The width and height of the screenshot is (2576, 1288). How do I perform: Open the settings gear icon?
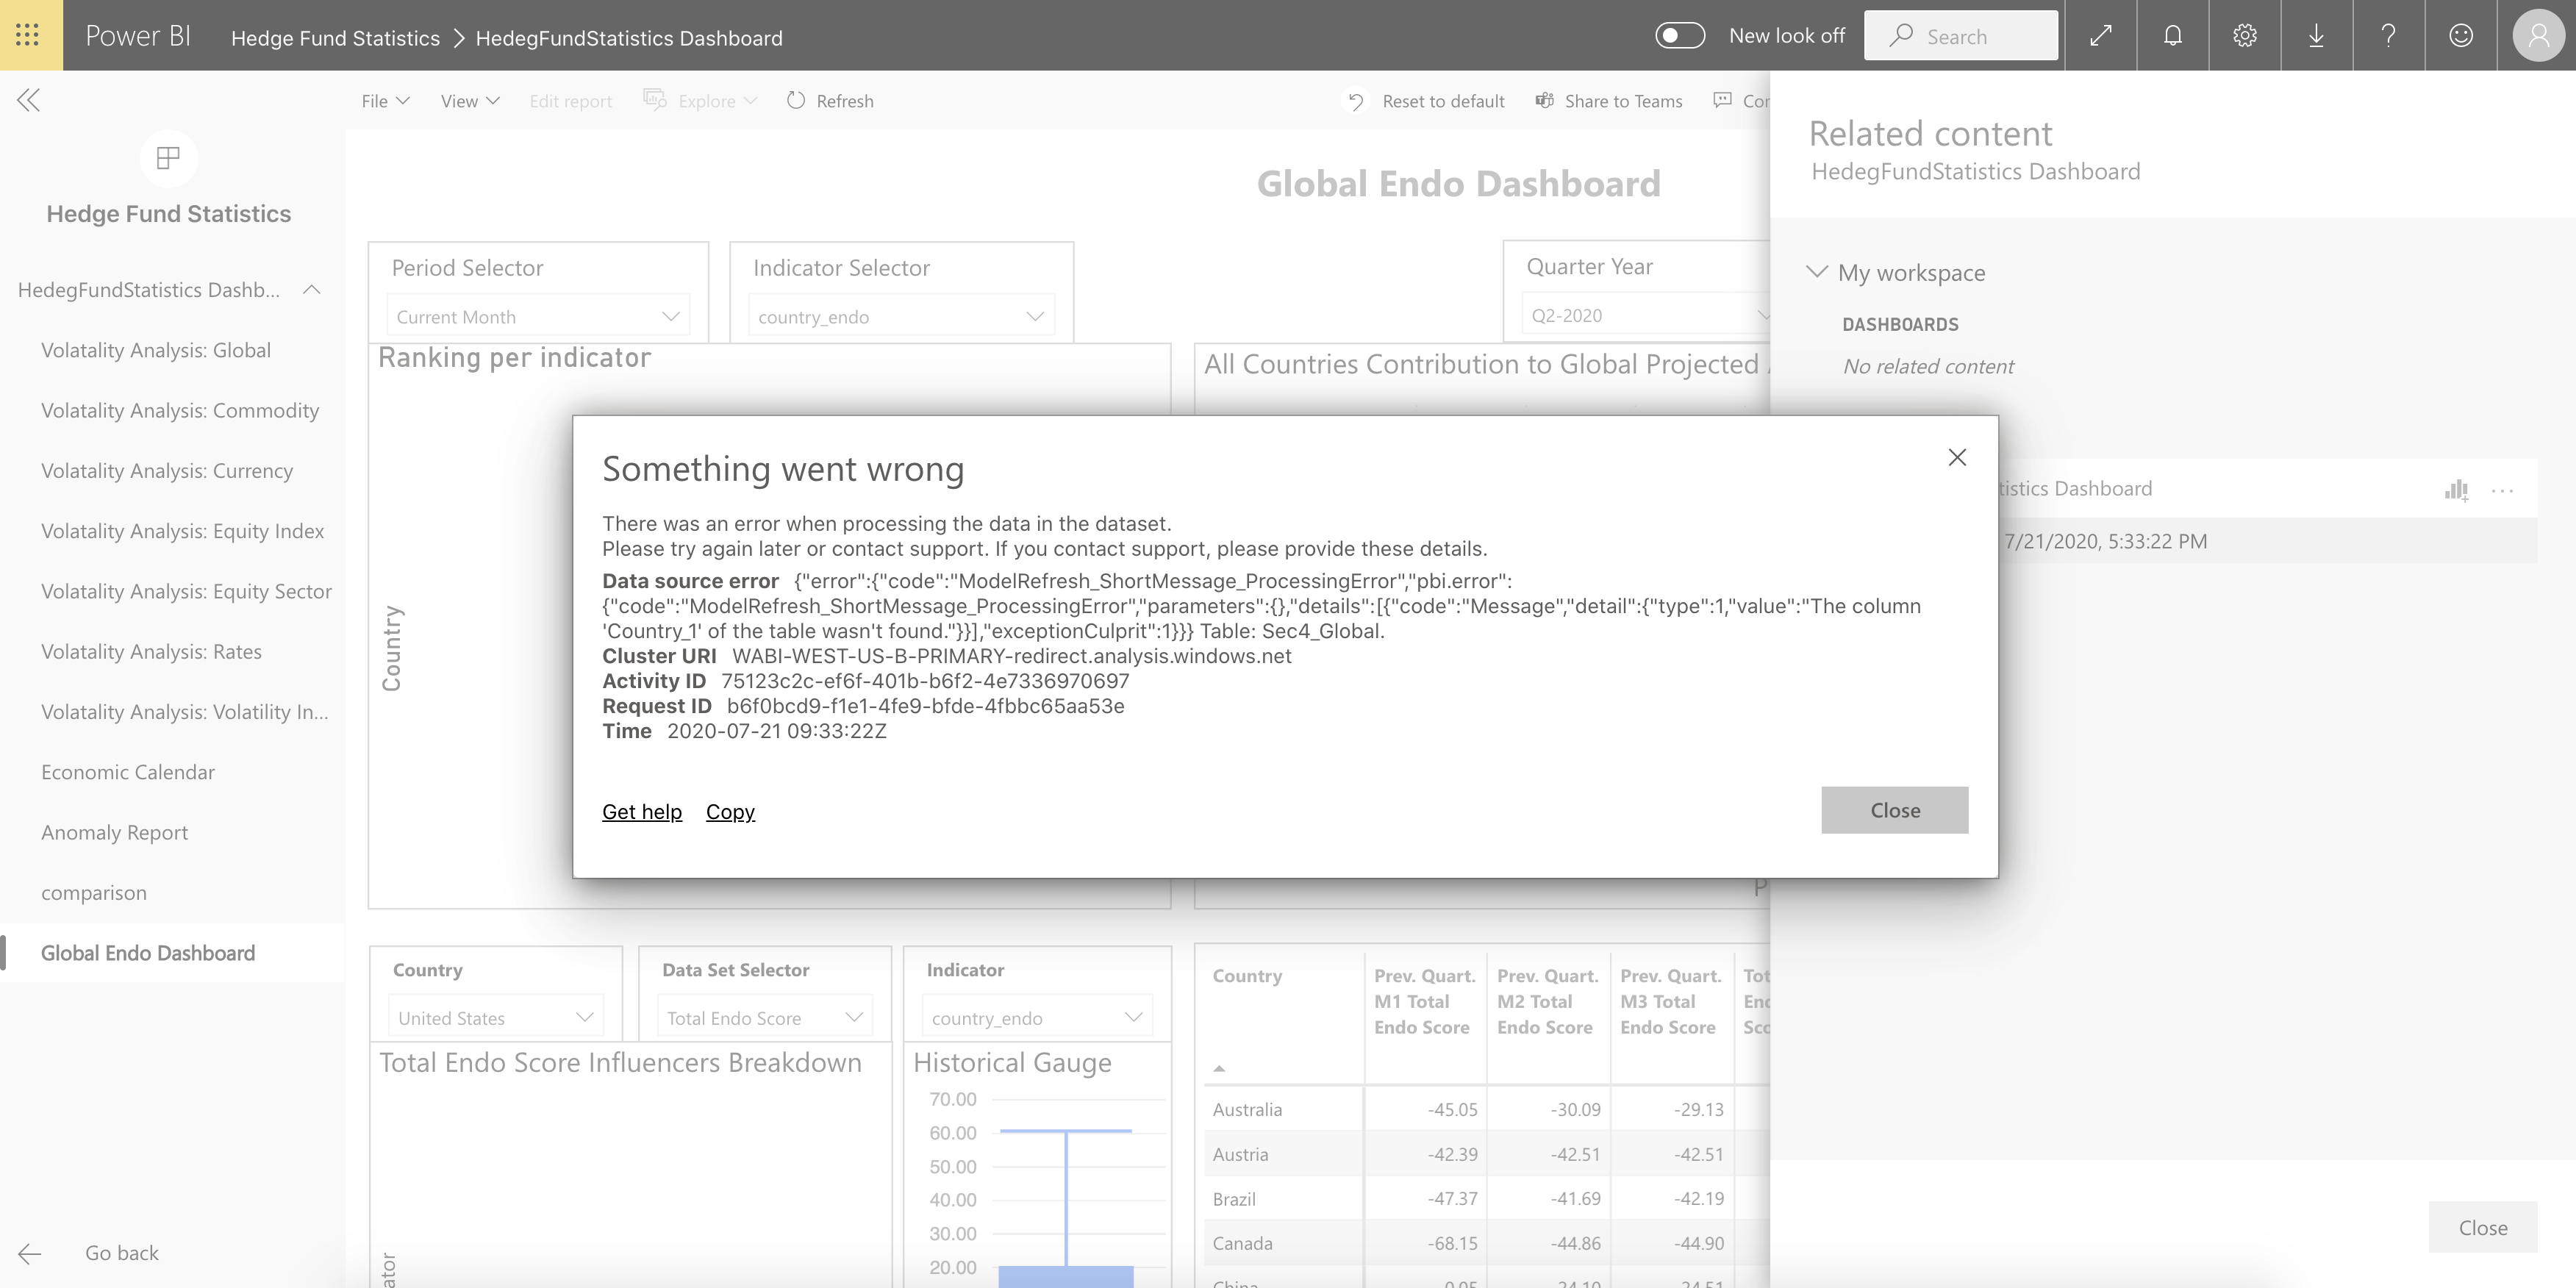pos(2244,36)
